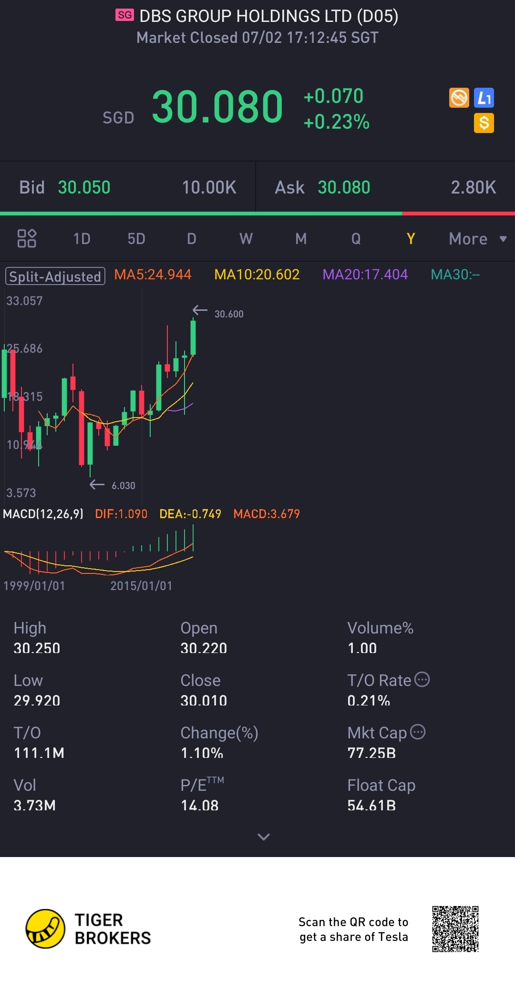Tap the Low value 29.920
This screenshot has height=1001, width=515.
point(37,701)
